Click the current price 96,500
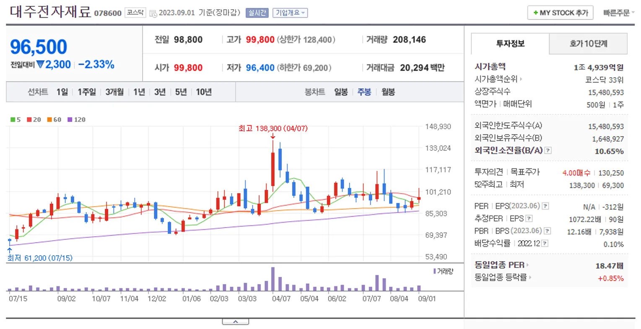This screenshot has width=641, height=329. click(x=39, y=47)
